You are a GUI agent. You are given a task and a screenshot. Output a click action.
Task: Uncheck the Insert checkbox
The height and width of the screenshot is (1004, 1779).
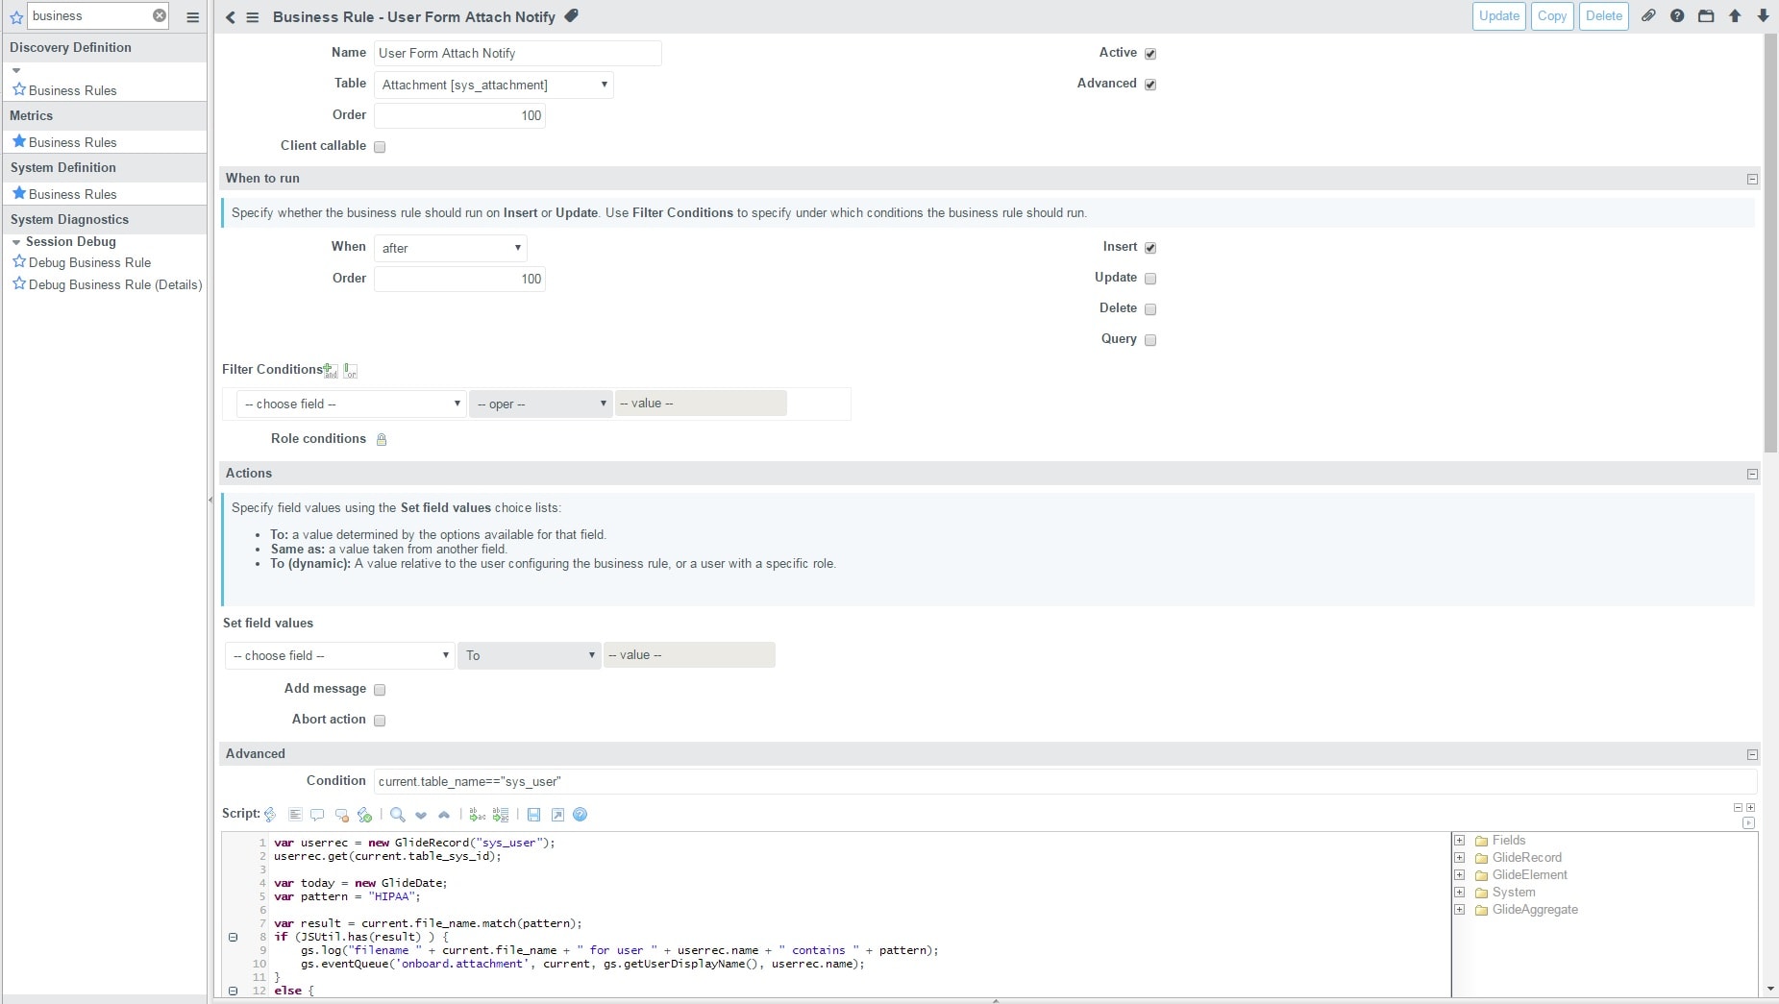(1150, 248)
